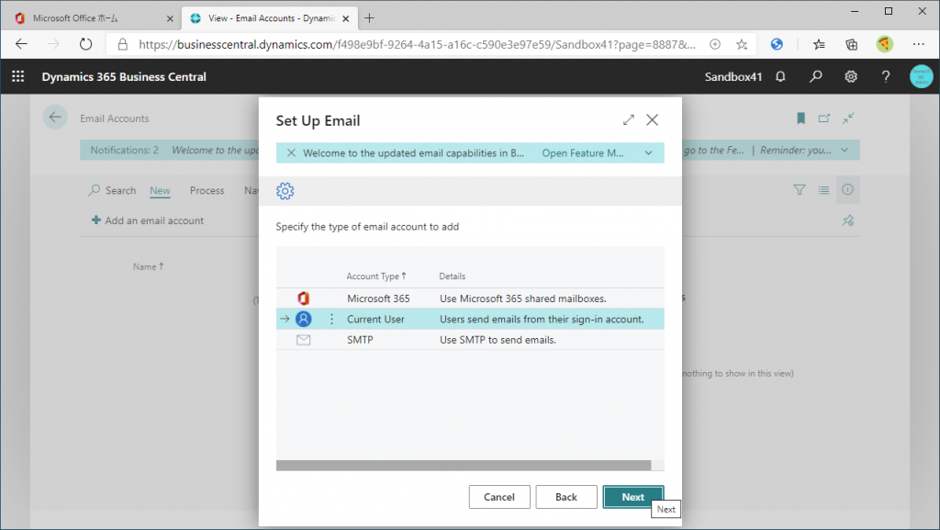Select the Current User account icon
Viewport: 940px width, 530px height.
(x=303, y=319)
